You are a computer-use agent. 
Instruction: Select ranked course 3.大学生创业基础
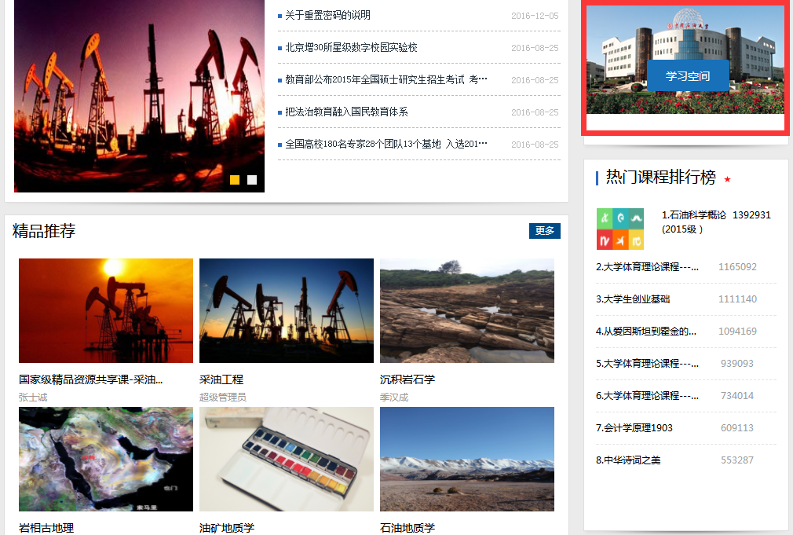633,299
